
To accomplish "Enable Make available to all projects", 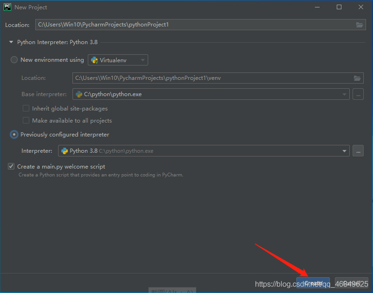I will tap(26, 120).
